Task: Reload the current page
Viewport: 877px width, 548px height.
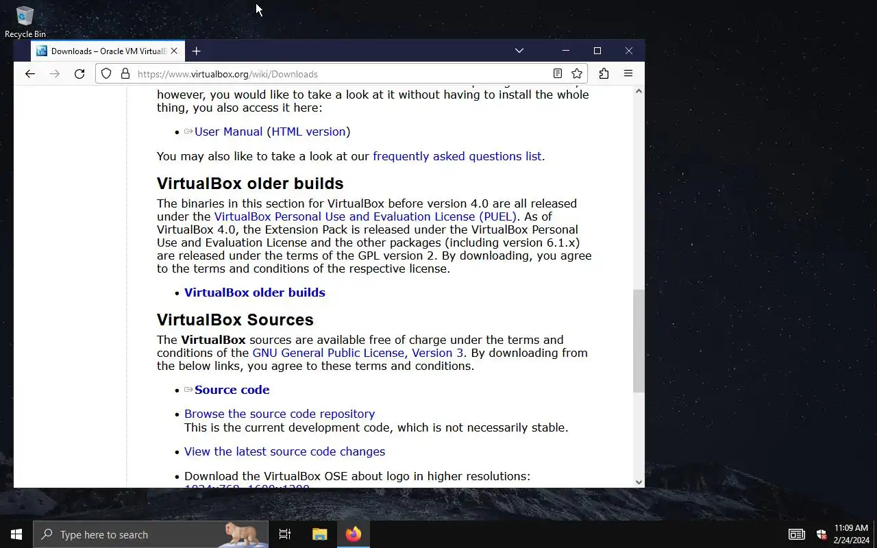Action: pyautogui.click(x=79, y=74)
